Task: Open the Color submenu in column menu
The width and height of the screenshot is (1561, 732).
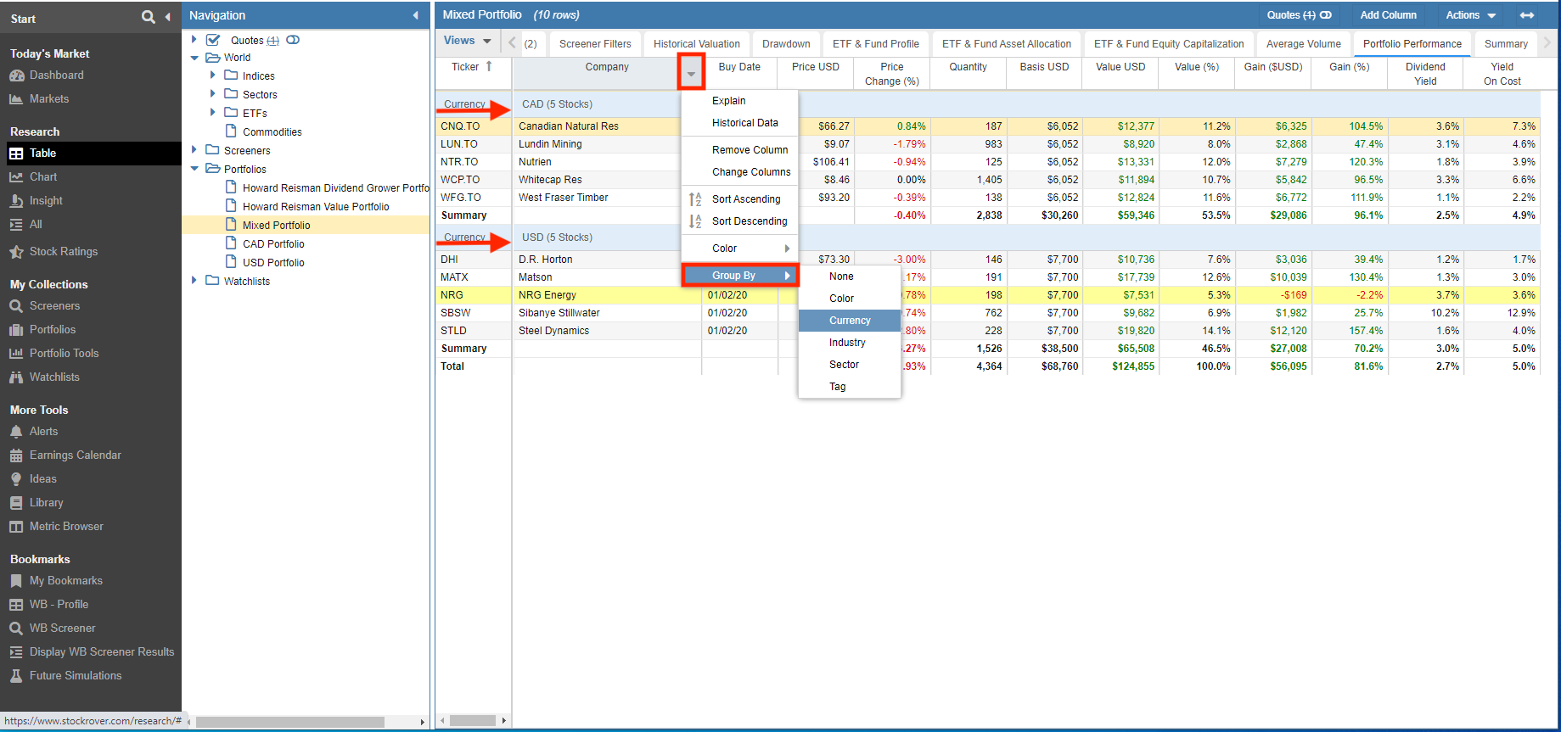Action: click(739, 249)
